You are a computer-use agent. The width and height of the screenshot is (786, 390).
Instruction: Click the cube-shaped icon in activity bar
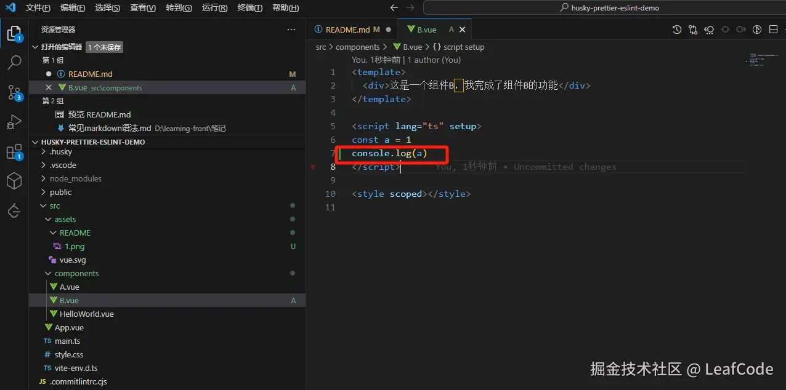pos(14,181)
